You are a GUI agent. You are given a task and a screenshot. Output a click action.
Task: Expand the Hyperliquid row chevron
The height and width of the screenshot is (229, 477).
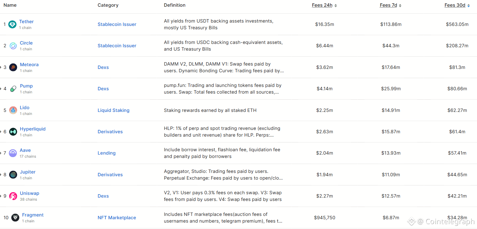click(x=1, y=132)
